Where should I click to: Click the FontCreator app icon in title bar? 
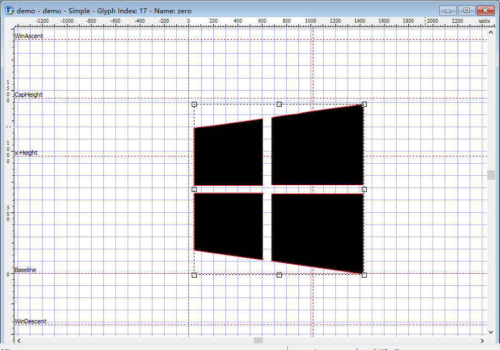9,11
